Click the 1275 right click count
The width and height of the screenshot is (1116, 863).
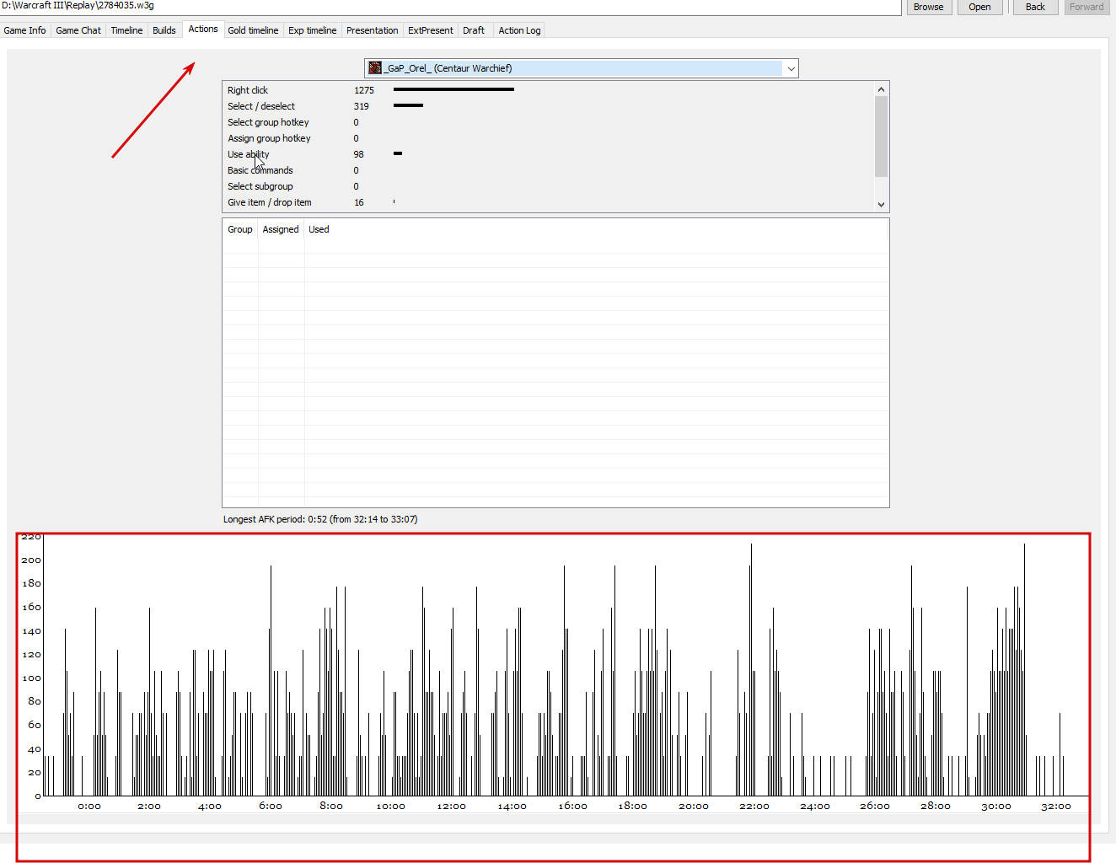(364, 90)
